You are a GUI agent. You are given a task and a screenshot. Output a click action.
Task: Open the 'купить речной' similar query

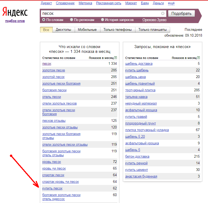click(x=136, y=163)
